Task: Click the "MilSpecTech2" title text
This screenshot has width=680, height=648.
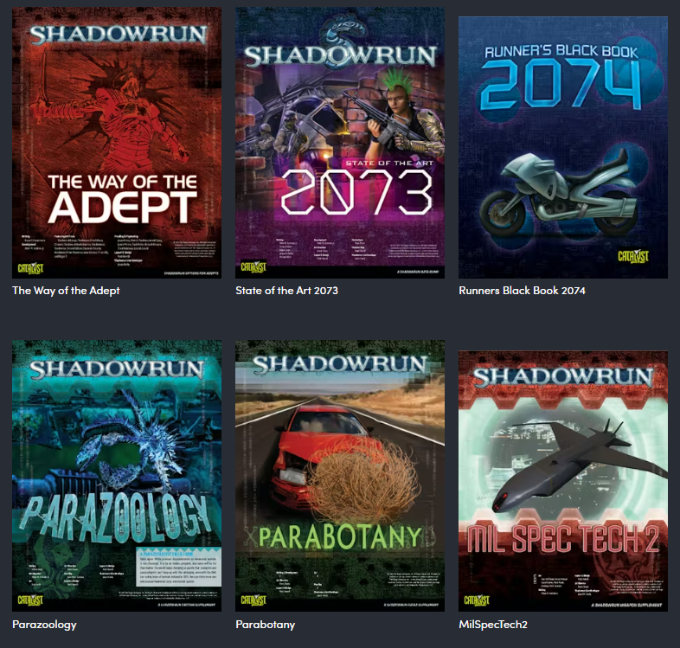Action: [493, 625]
